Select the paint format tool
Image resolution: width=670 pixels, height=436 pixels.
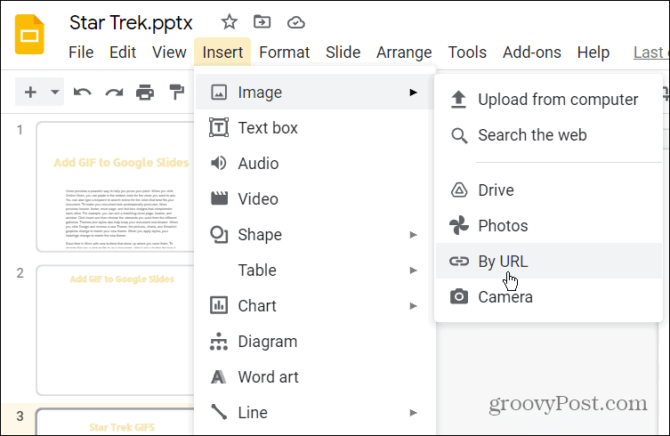click(x=176, y=92)
